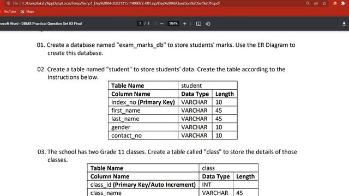
Task: Click the gender cell
Action: pyautogui.click(x=143, y=127)
